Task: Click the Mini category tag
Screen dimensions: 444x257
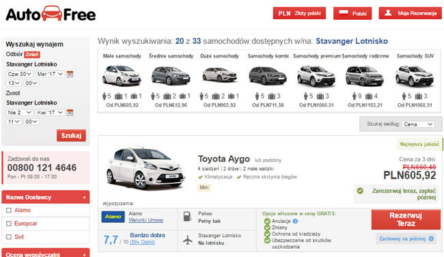Action: (204, 187)
